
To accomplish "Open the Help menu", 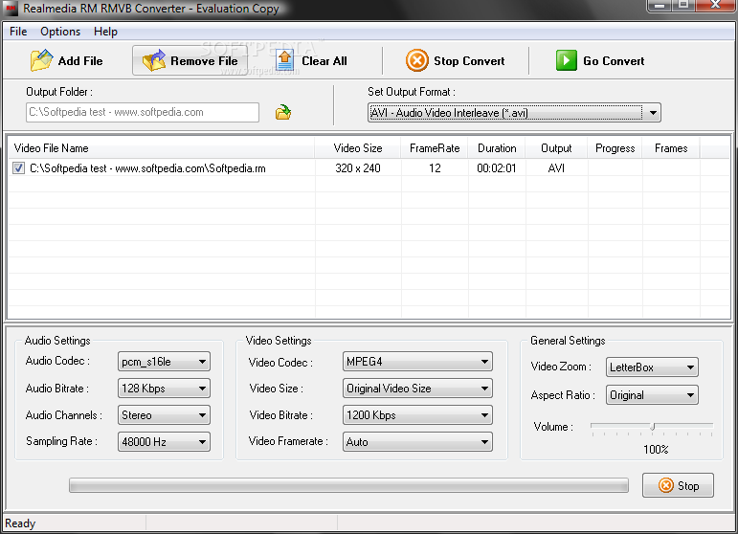I will [x=105, y=32].
